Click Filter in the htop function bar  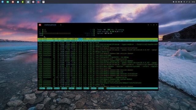(x=64, y=88)
